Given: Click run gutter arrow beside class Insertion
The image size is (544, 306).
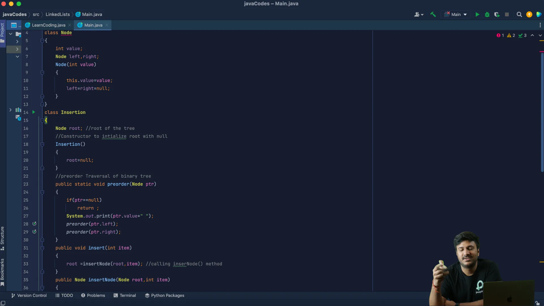Looking at the screenshot, I should (x=34, y=112).
